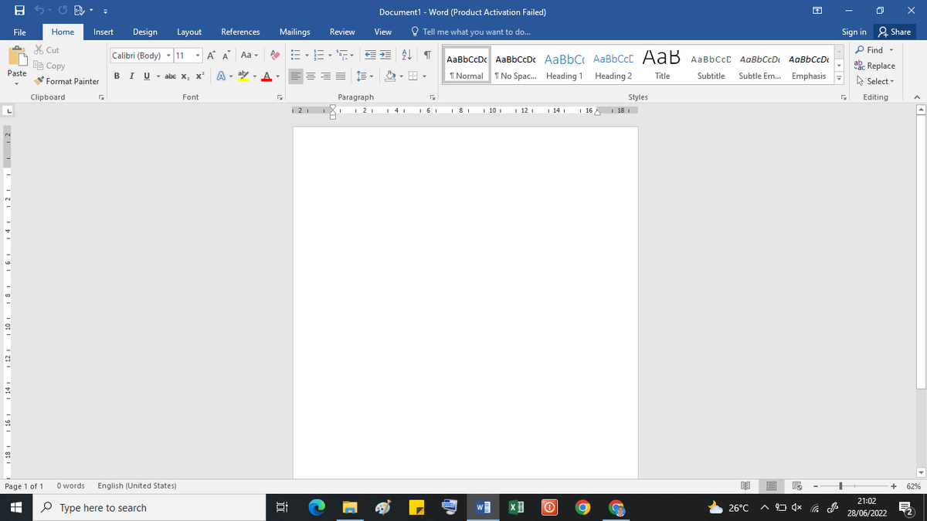Click Replace in Editing group

874,66
